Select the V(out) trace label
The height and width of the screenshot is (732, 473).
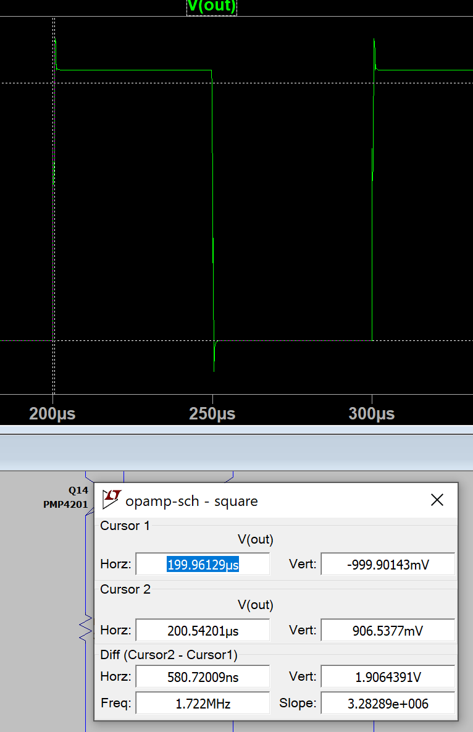pos(212,7)
